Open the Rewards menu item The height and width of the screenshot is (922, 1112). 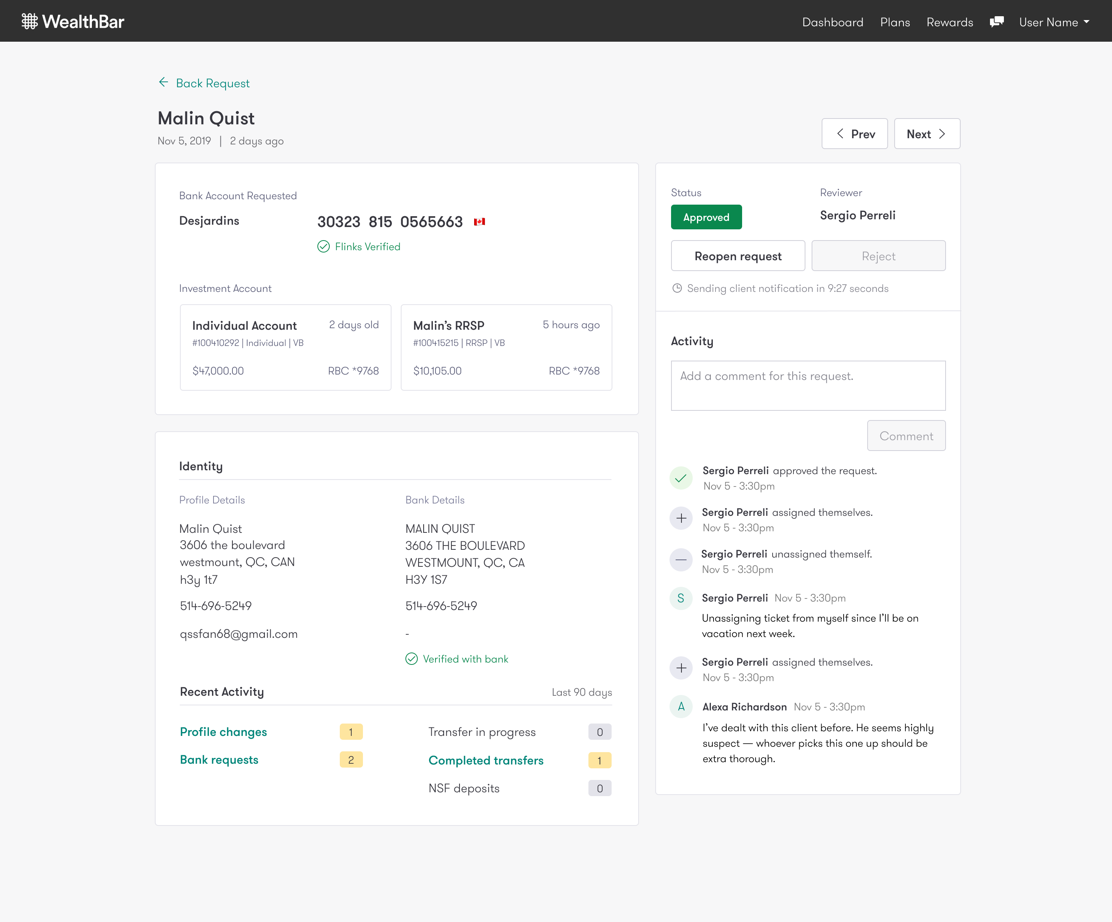pos(949,22)
